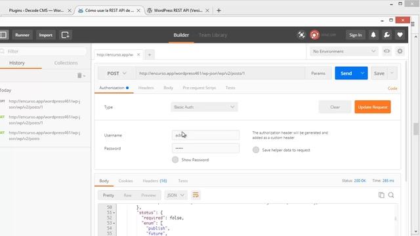The height and width of the screenshot is (236, 420).
Task: Open the response Cookies tab
Action: tap(125, 181)
